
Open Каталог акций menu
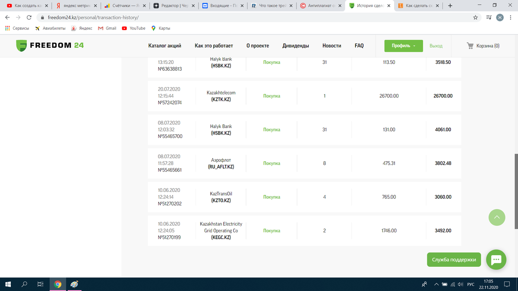pyautogui.click(x=164, y=46)
